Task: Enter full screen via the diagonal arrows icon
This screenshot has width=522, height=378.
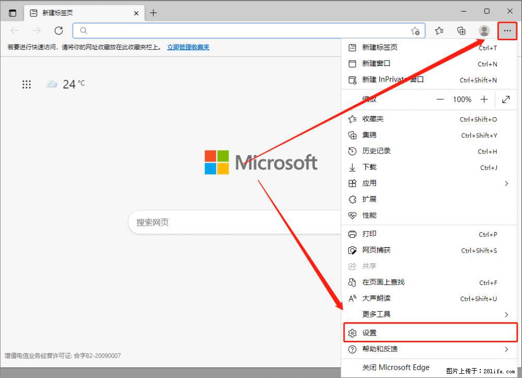Action: 505,99
